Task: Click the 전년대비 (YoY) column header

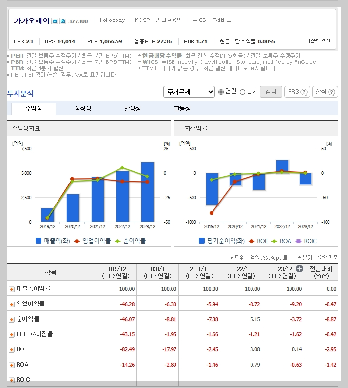Action: click(x=321, y=272)
